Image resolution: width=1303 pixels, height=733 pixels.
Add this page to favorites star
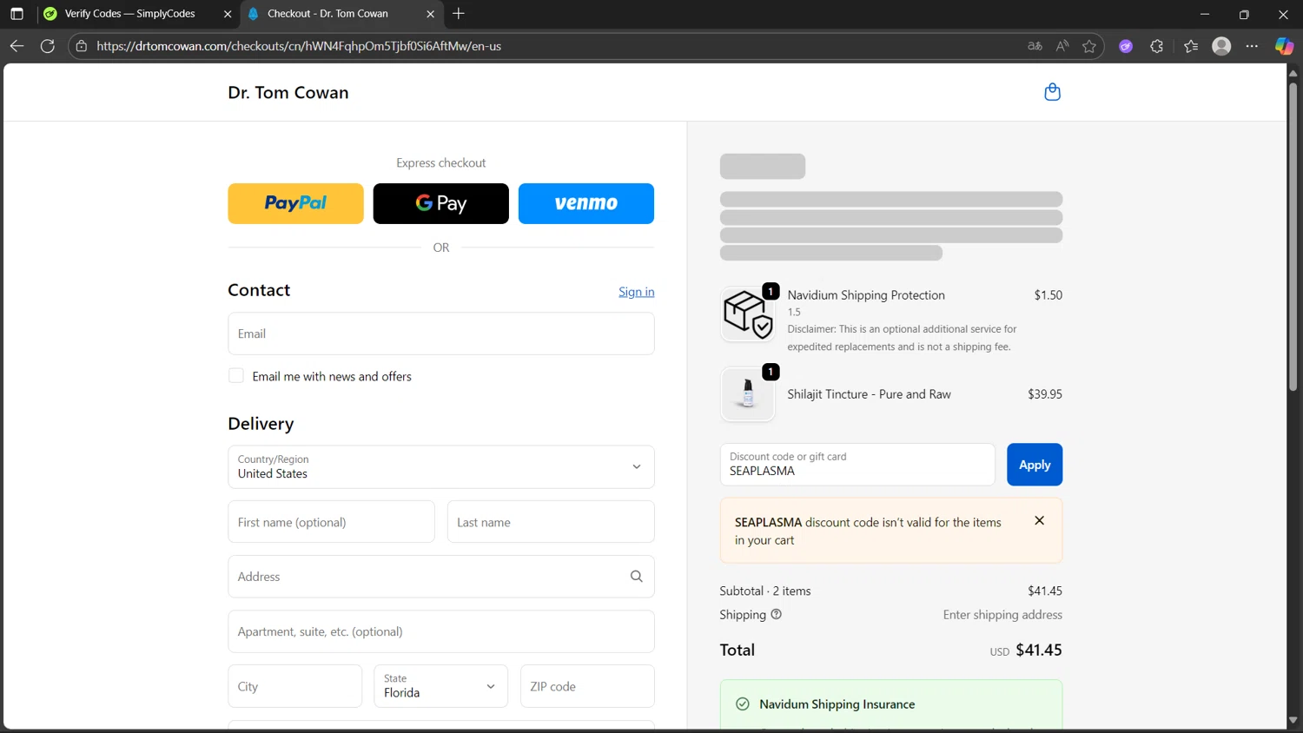pyautogui.click(x=1089, y=46)
